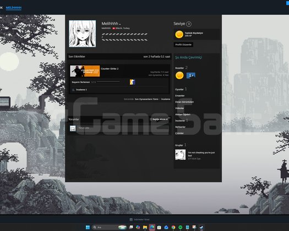Viewport: 289px width, 231px height.
Task: Open the Gruplar groups section link
Action: 179,145
